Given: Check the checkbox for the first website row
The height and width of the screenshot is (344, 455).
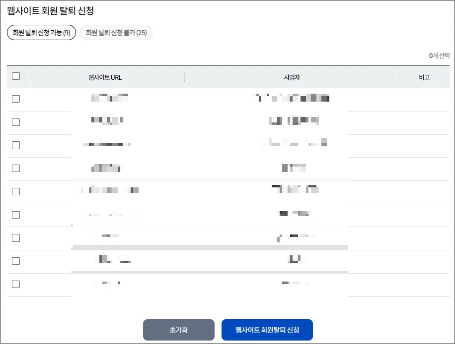Looking at the screenshot, I should pos(15,99).
